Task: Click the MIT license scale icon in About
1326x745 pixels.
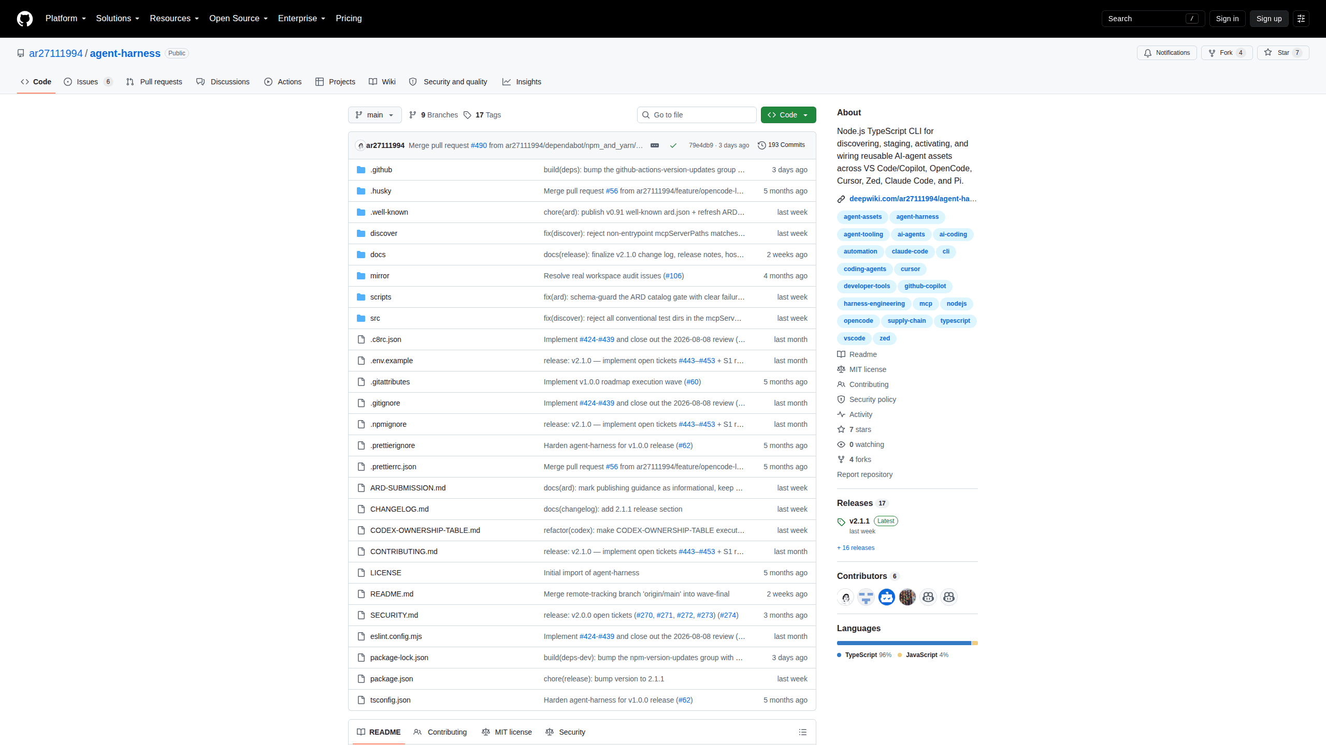Action: pos(841,369)
